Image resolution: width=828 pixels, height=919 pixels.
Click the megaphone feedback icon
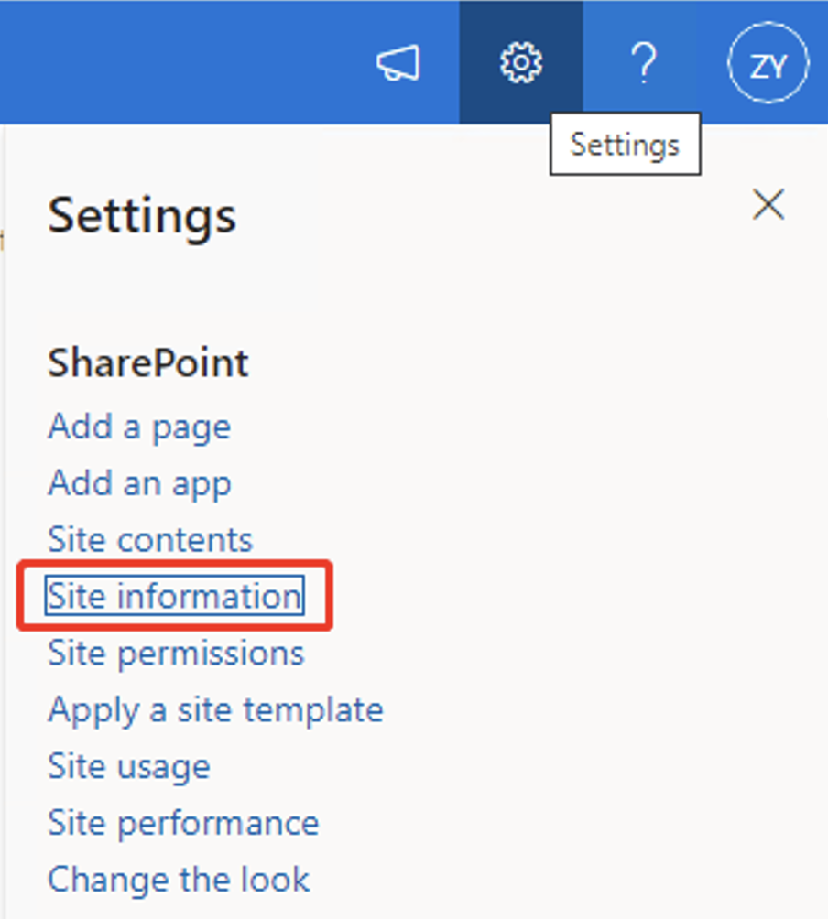click(x=398, y=64)
